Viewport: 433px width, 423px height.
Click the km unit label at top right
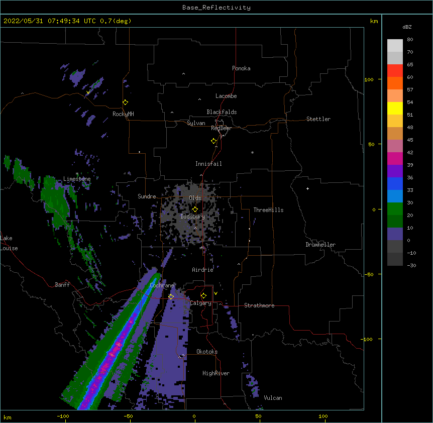(374, 21)
